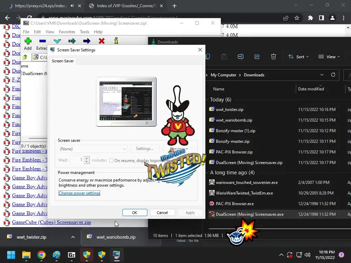Click the Change power settings link
The width and height of the screenshot is (351, 263).
tap(79, 193)
